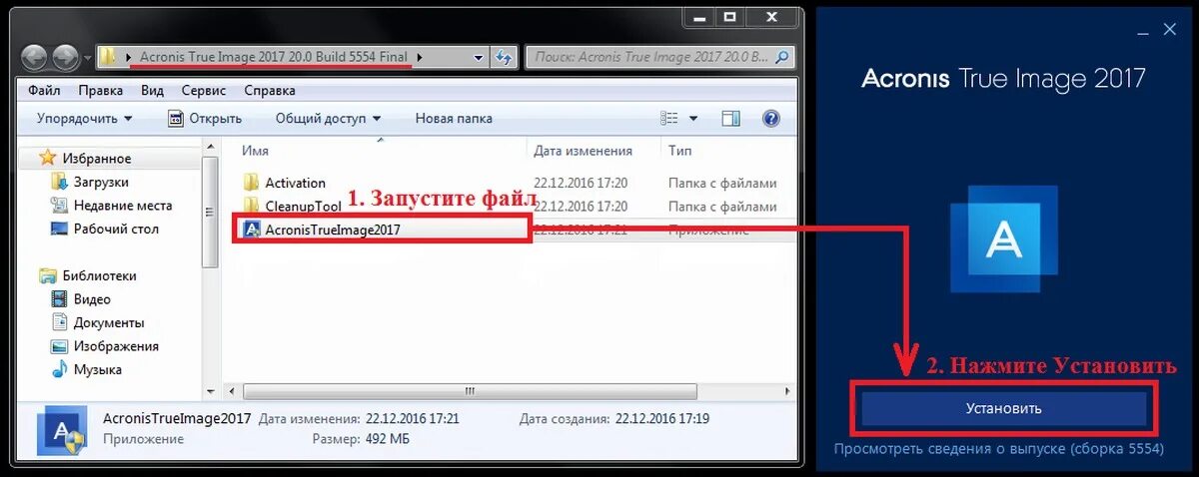Open the view options dropdown arrow

pos(695,118)
